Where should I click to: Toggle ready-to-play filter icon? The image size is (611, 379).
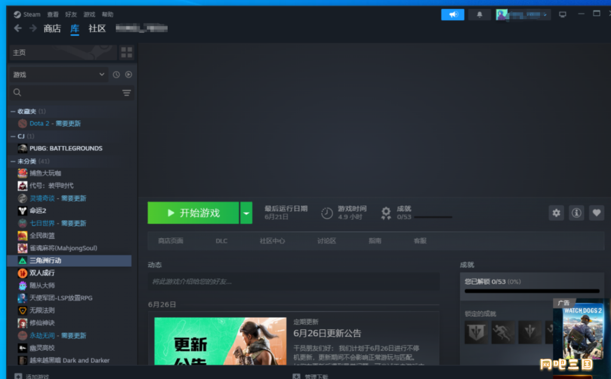click(129, 75)
